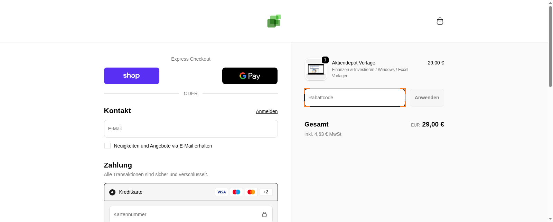Open the shopping bag cart icon

click(x=440, y=21)
